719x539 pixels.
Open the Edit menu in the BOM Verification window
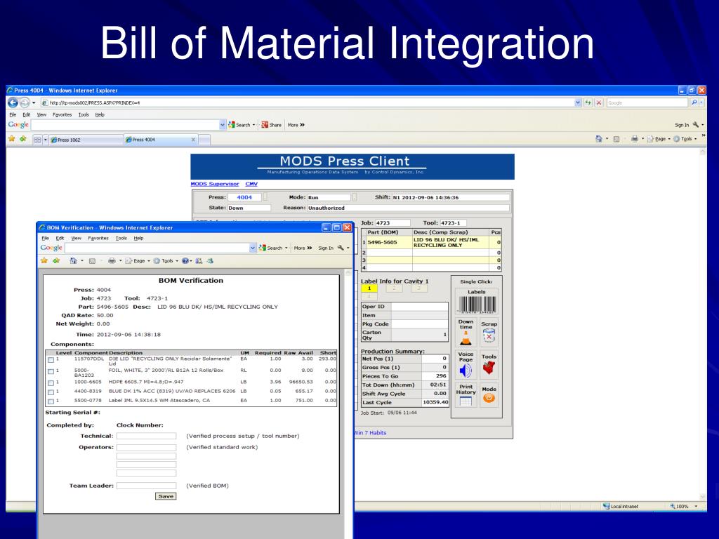point(60,239)
